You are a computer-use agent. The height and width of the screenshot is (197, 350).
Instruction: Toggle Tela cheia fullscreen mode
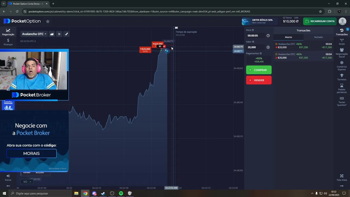coord(342,178)
